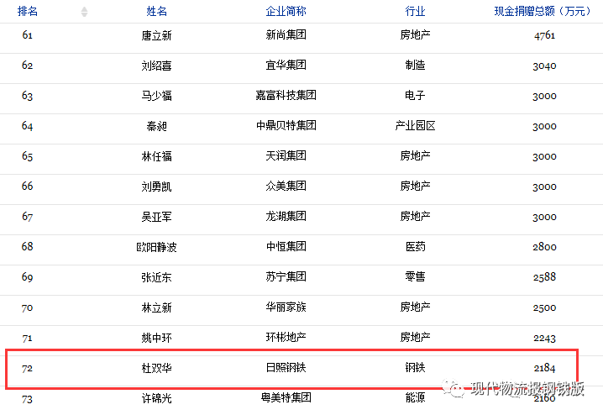
Task: Select rank number 64
Action: (x=28, y=126)
